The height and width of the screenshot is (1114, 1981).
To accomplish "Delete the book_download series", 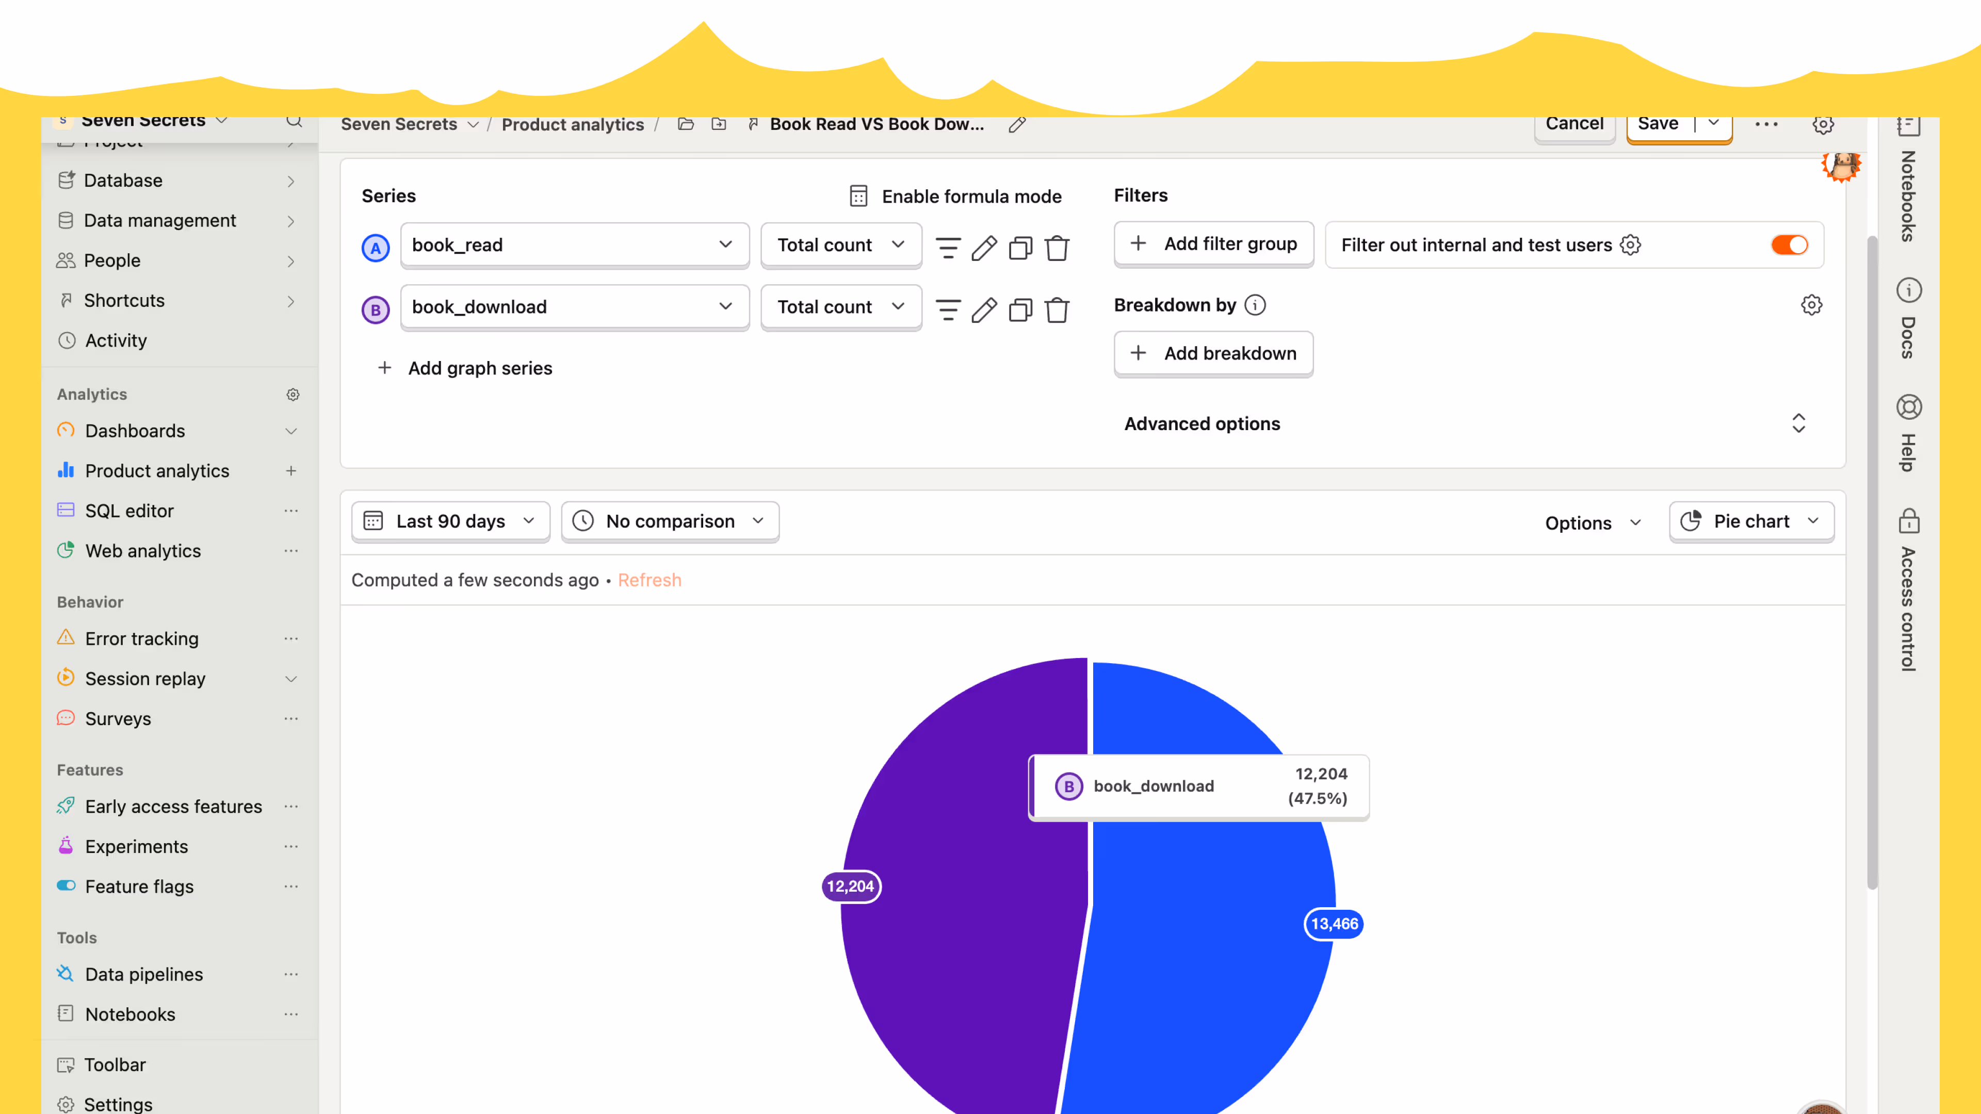I will (1058, 310).
